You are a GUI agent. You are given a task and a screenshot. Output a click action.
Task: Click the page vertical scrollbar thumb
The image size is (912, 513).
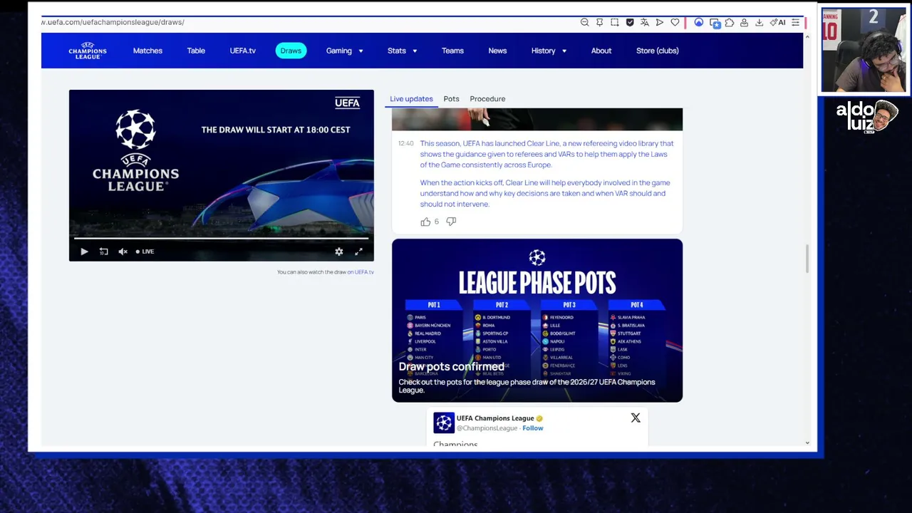click(807, 258)
